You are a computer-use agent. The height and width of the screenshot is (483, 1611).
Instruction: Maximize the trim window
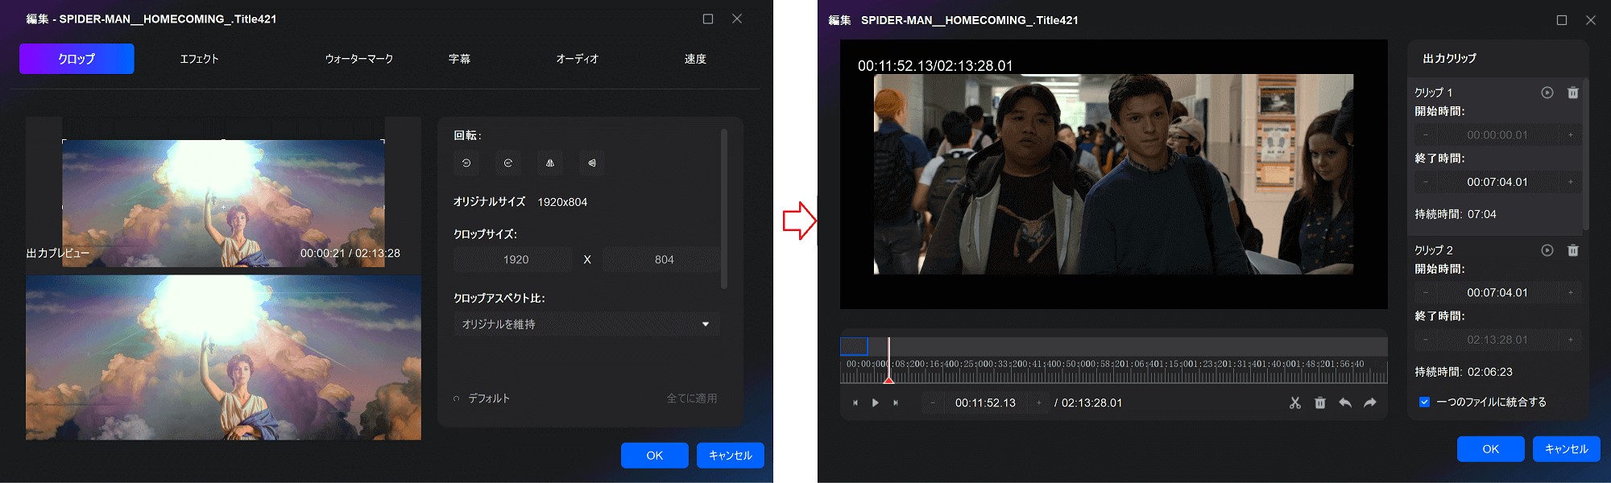pyautogui.click(x=1562, y=20)
